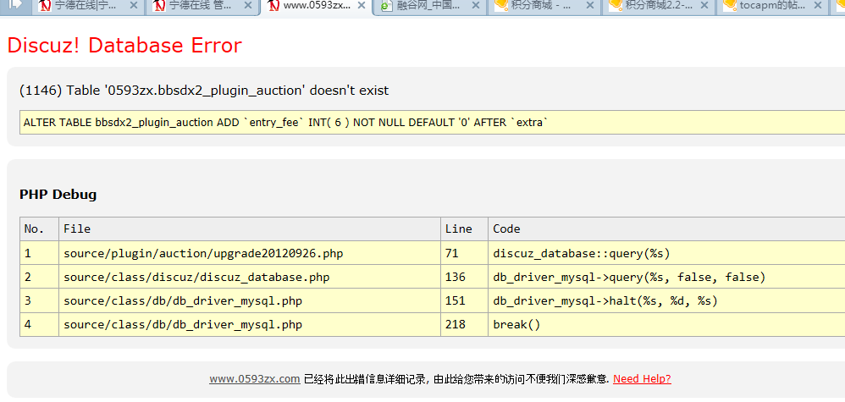Click db_driver_mysql.php file cell in row 3

tap(250, 300)
